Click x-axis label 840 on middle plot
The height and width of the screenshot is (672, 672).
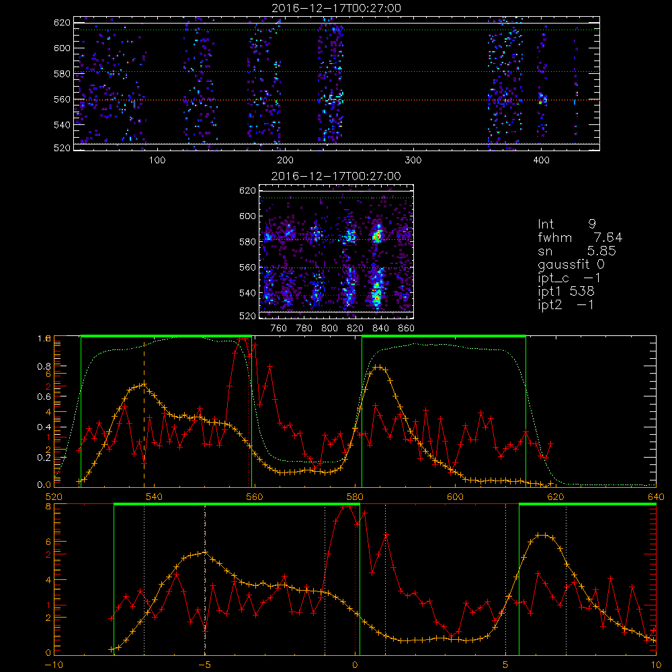tap(380, 329)
